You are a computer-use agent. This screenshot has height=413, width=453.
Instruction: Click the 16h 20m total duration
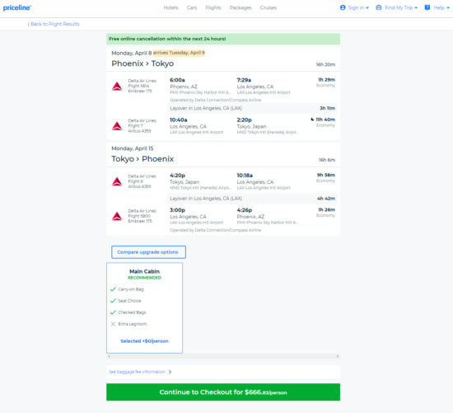[x=325, y=64]
